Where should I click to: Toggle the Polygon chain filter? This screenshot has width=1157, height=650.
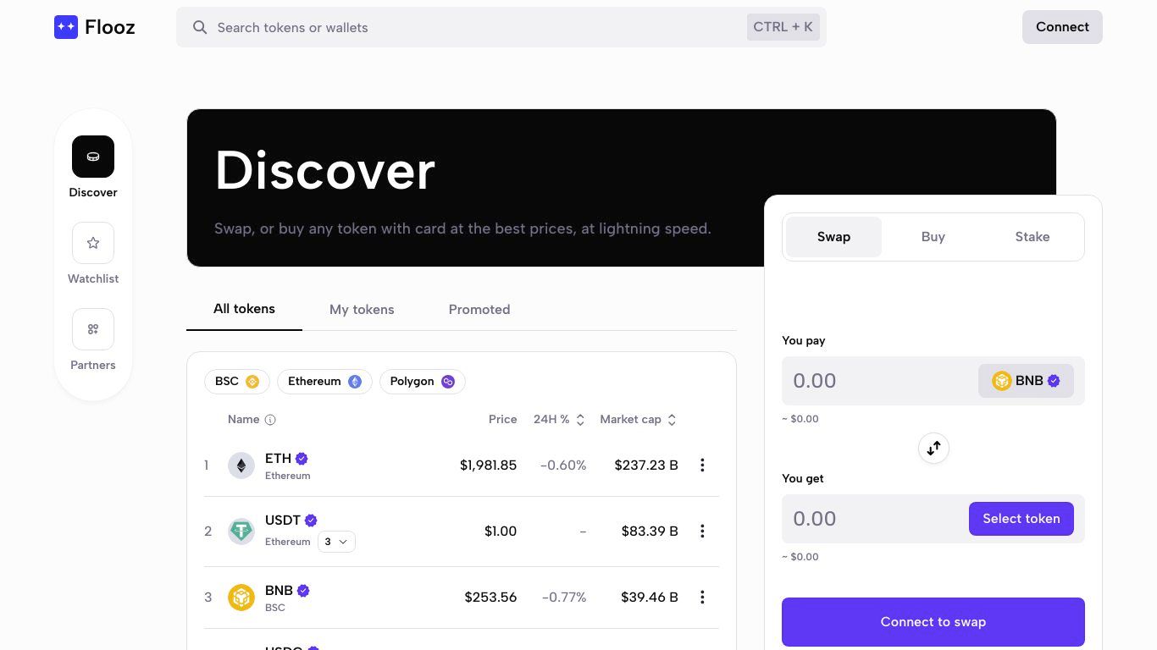click(423, 382)
